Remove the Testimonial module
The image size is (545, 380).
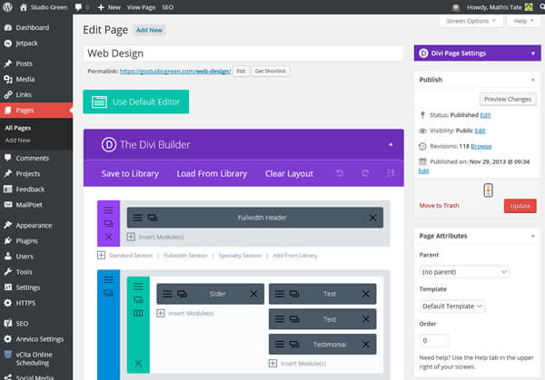[366, 345]
